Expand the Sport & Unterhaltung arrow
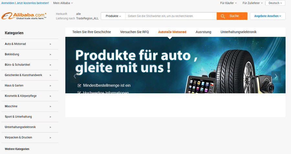The image size is (291, 154). point(50,117)
